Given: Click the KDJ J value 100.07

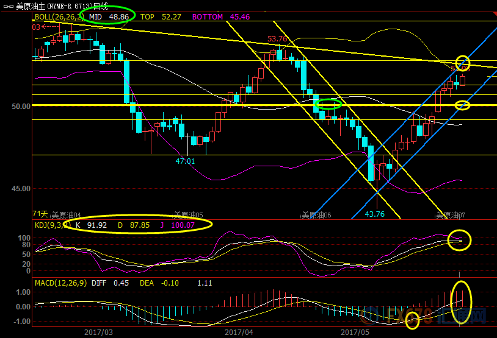Looking at the screenshot, I should click(x=183, y=225).
